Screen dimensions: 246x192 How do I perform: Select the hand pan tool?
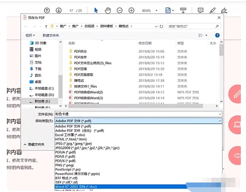coord(108,10)
